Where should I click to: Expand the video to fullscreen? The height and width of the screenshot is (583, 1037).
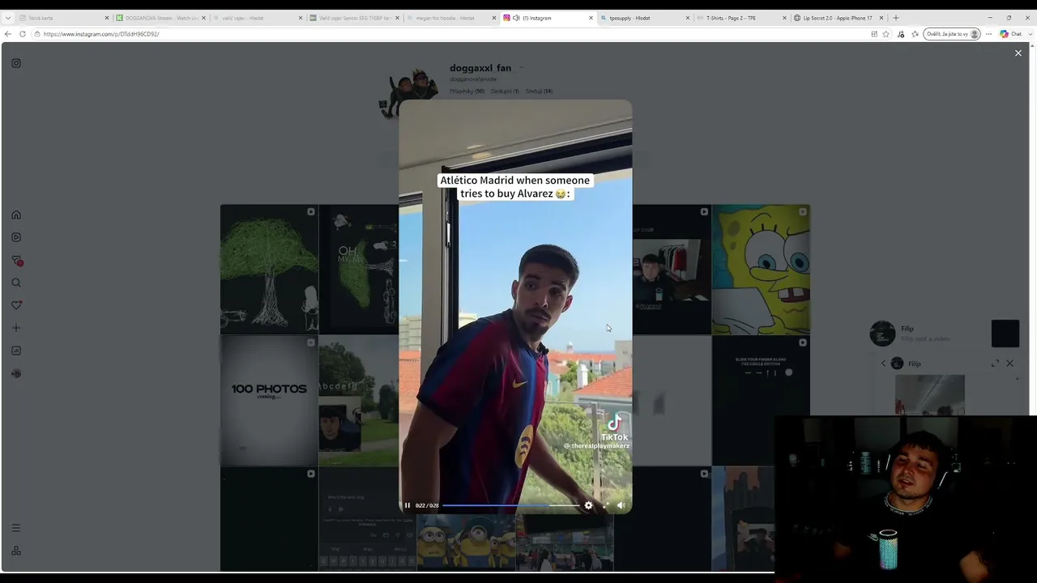click(605, 505)
